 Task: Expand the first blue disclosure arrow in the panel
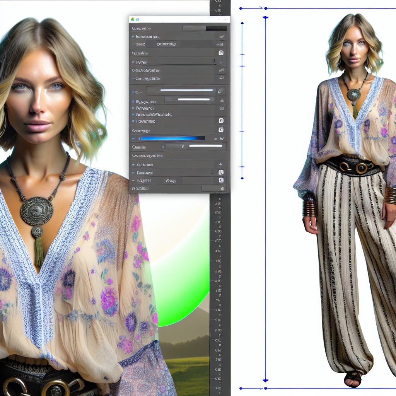[x=133, y=37]
